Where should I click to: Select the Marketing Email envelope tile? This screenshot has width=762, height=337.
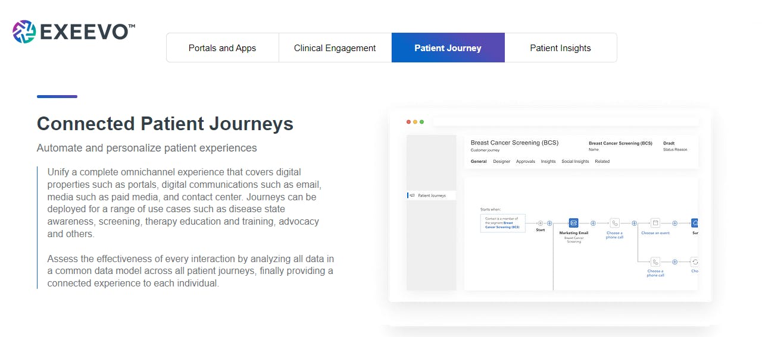coord(573,223)
